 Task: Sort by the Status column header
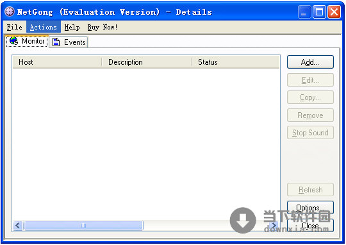(235, 62)
